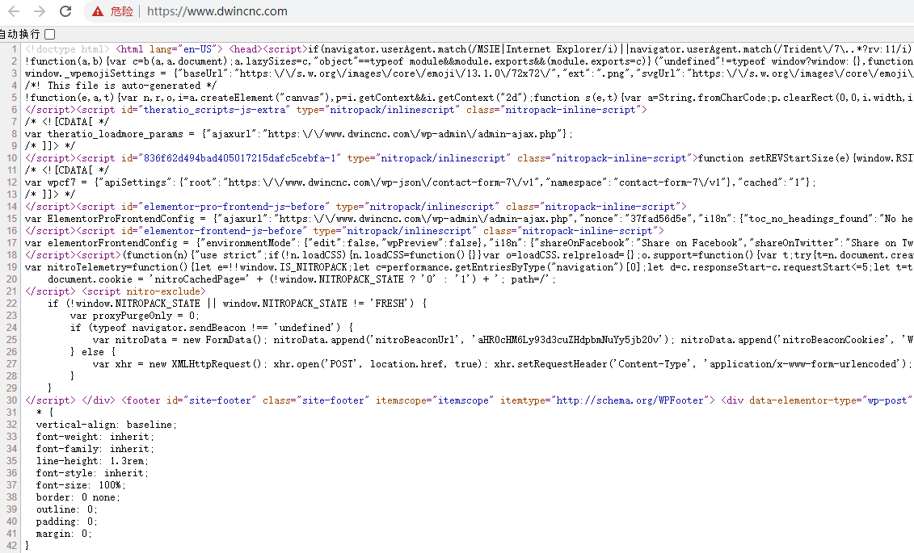The image size is (914, 553).
Task: Click the 自动换行 label text
Action: [x=19, y=34]
